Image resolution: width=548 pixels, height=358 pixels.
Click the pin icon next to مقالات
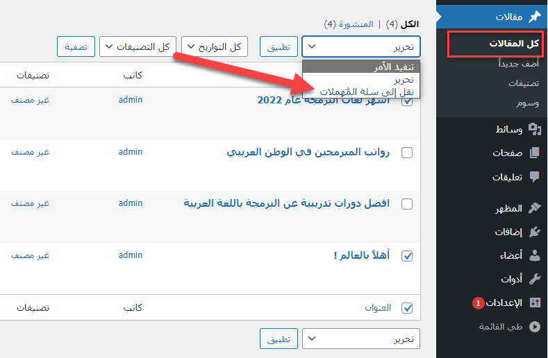pos(535,17)
